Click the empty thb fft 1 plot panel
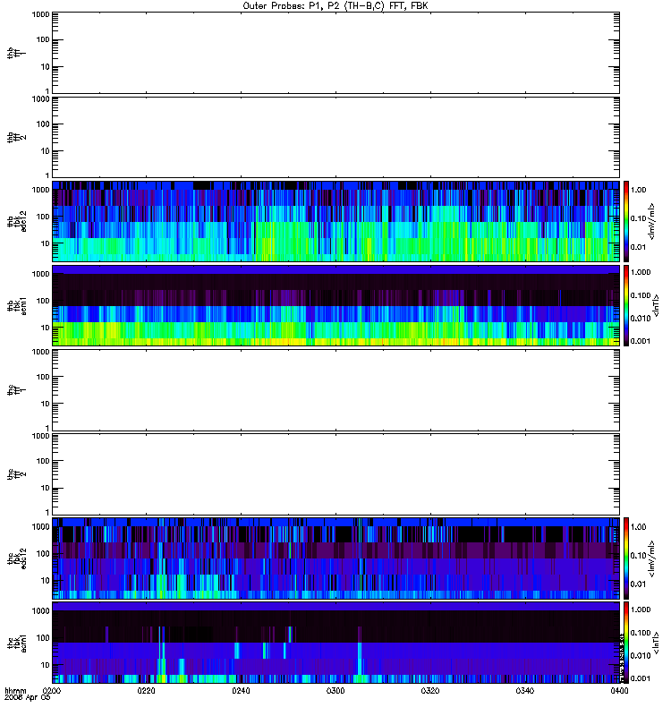 [336, 53]
